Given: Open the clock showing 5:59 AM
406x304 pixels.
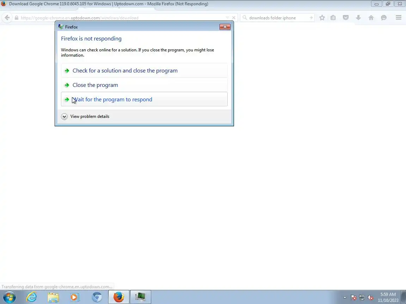Looking at the screenshot, I should pyautogui.click(x=388, y=297).
